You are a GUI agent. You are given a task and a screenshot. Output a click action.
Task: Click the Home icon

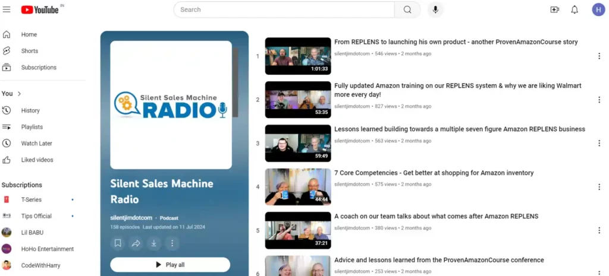7,34
